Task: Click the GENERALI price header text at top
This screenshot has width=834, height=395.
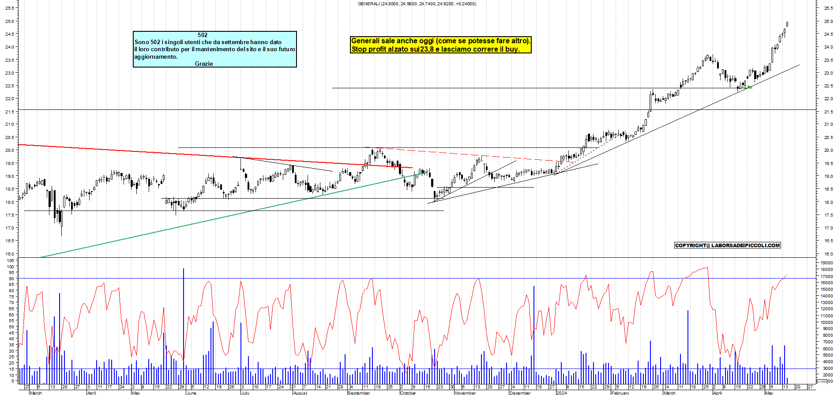Action: (417, 4)
